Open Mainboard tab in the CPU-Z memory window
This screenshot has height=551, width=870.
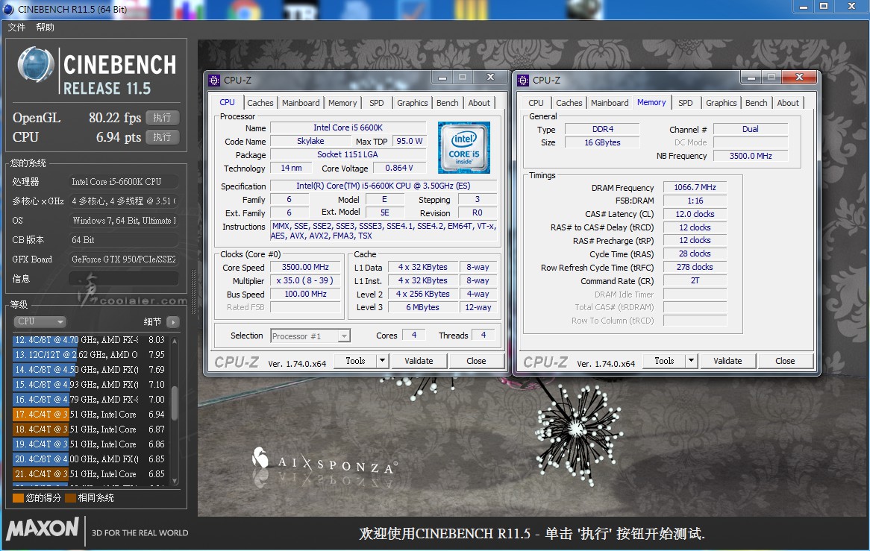pos(610,103)
